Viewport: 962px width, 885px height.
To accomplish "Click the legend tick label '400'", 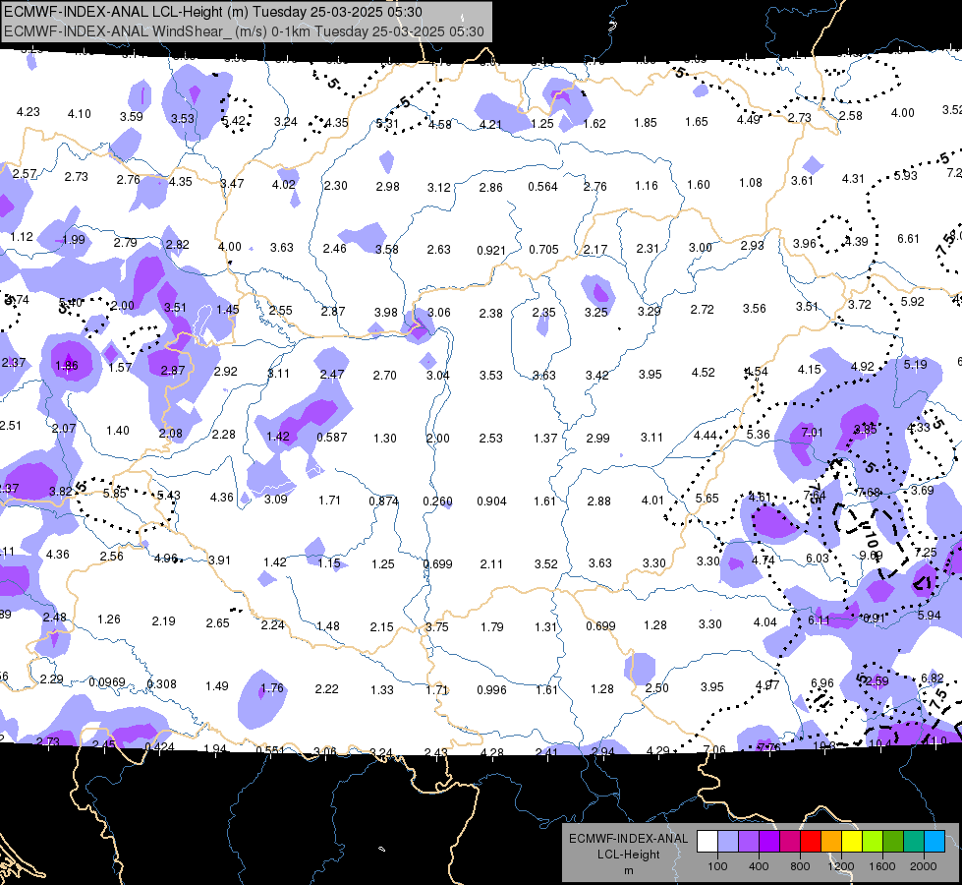I will pos(759,866).
